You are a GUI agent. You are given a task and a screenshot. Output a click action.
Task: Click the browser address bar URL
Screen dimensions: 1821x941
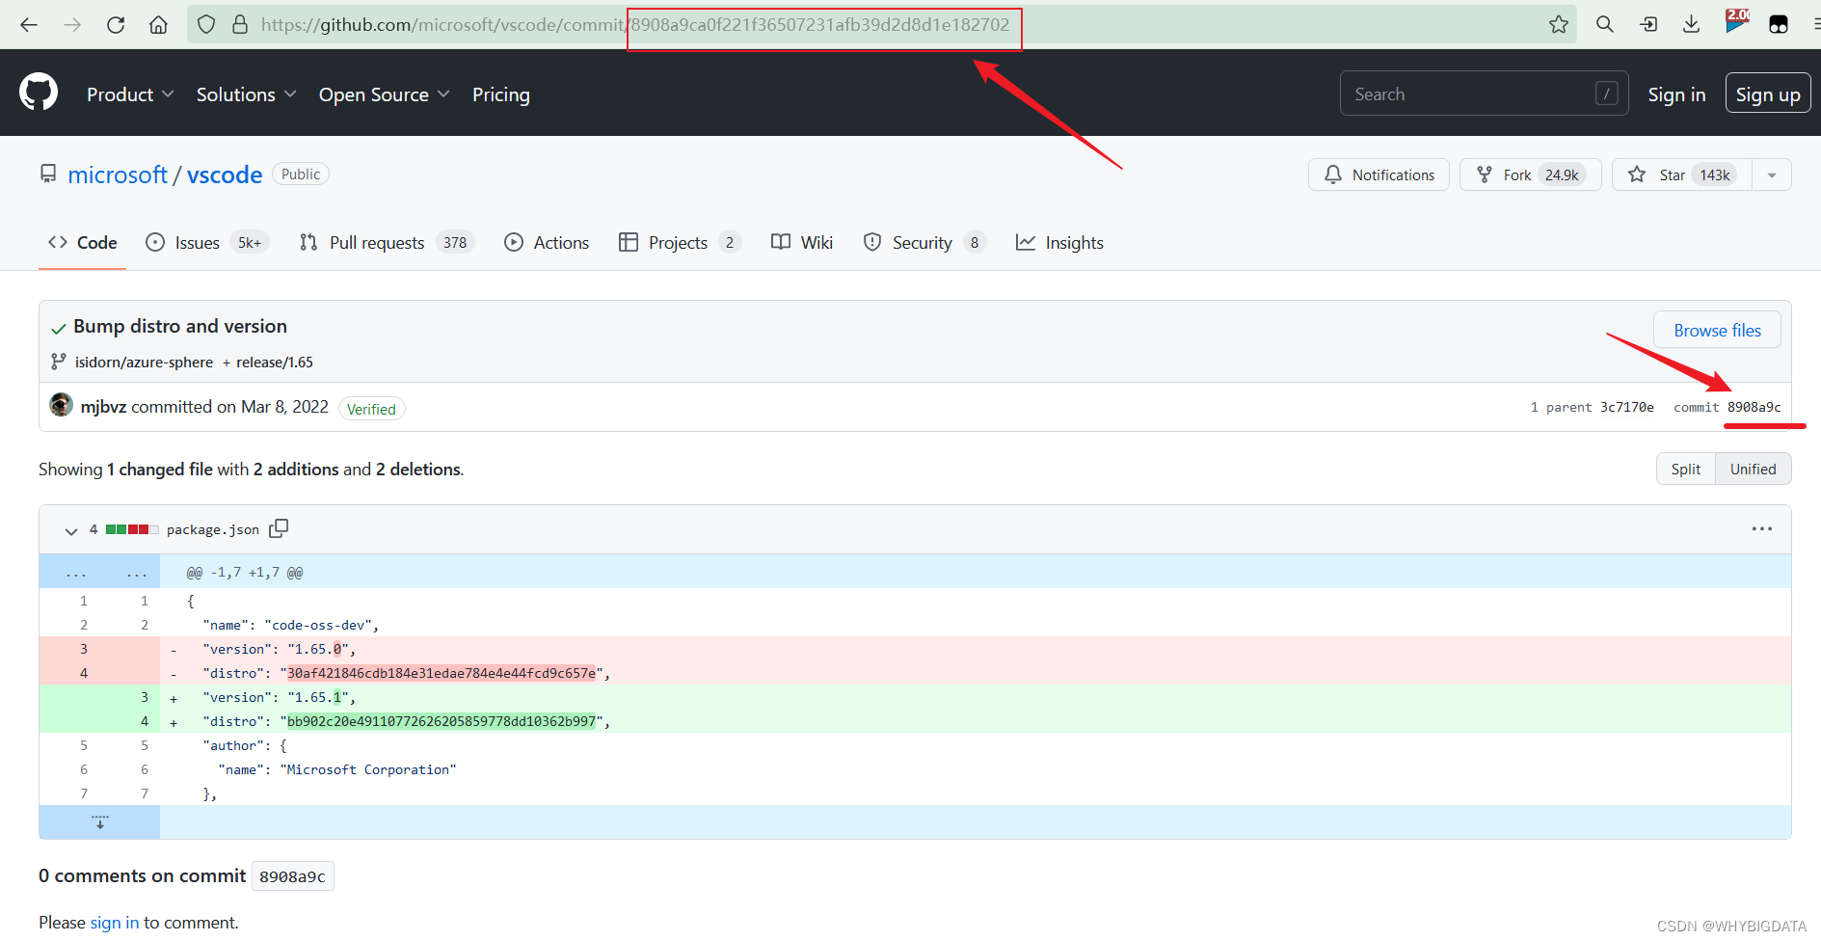(x=634, y=25)
